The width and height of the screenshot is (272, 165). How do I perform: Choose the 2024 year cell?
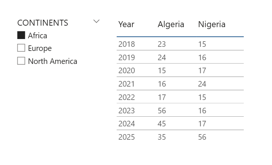127,124
